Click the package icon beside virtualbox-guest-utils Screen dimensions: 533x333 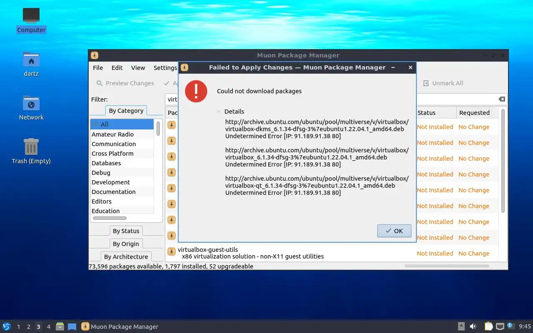tap(172, 251)
